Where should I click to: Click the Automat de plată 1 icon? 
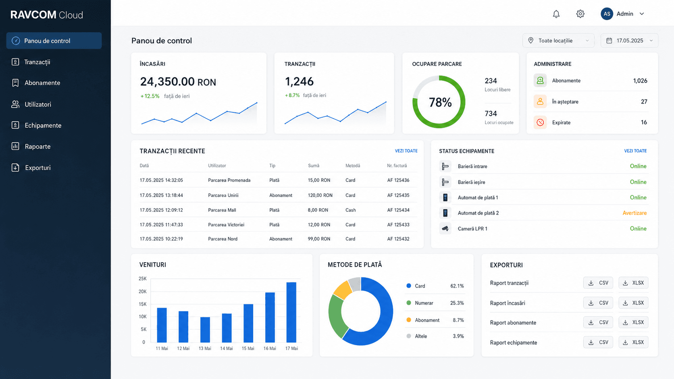445,197
